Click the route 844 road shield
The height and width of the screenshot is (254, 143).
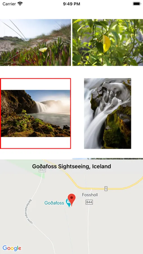(x=89, y=202)
